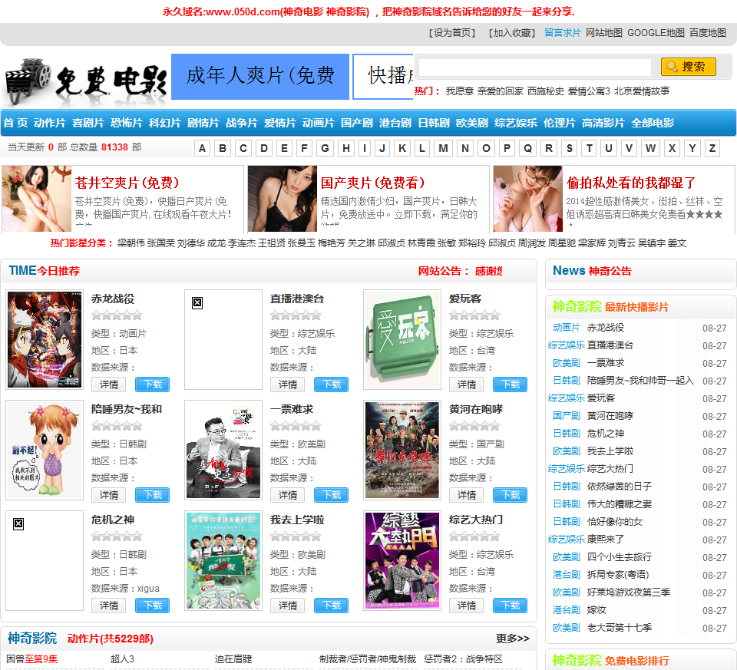This screenshot has width=737, height=670.
Task: Open star category 张国荣
Action: [x=160, y=243]
